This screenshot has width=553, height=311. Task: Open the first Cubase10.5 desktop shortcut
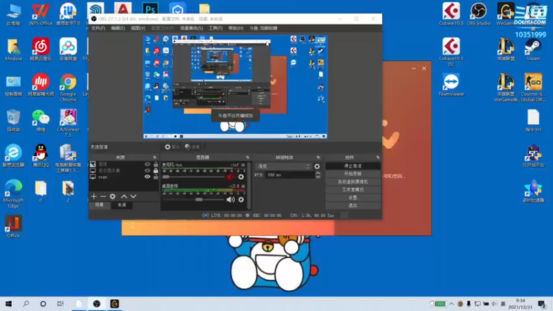(451, 14)
